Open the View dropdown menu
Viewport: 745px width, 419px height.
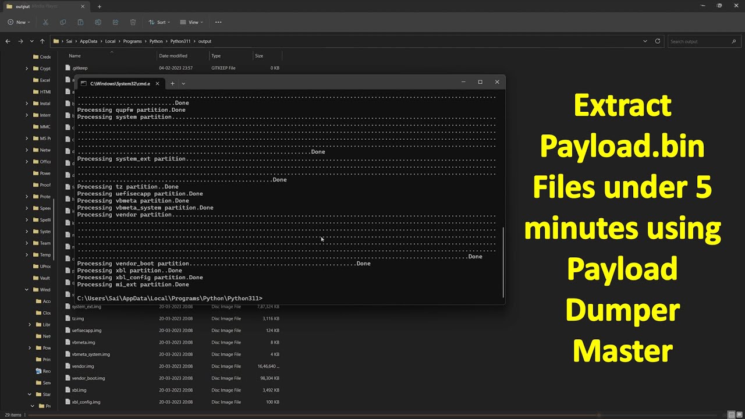(191, 22)
